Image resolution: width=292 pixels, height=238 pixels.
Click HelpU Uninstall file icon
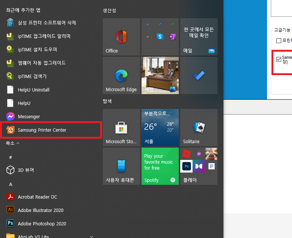(x=10, y=90)
